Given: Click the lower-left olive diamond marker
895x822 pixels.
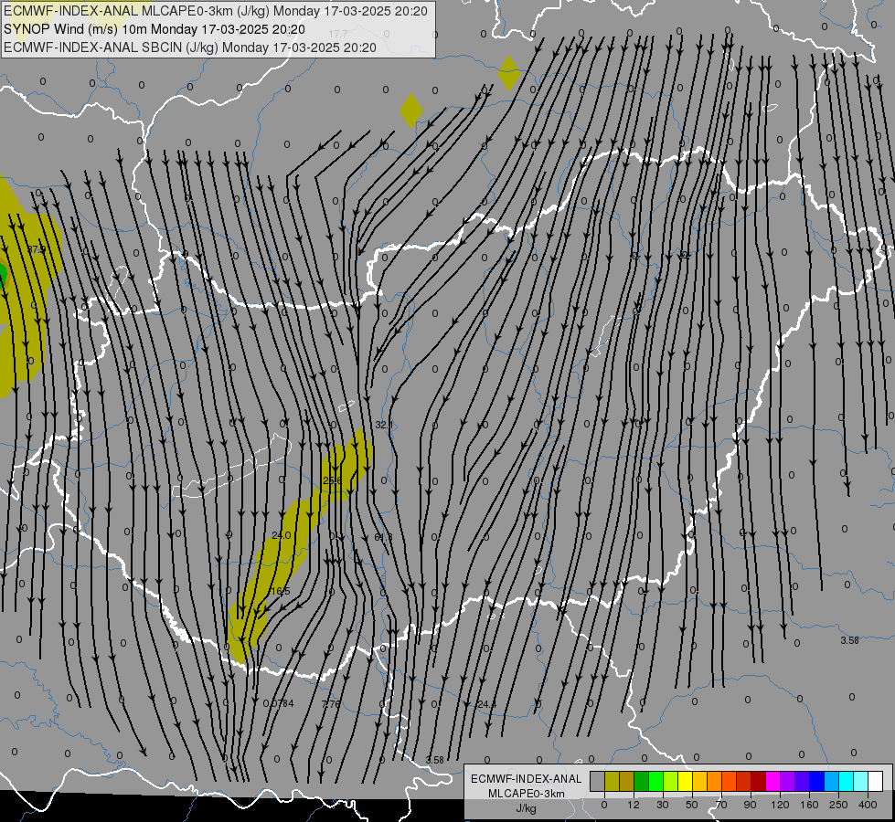Looking at the screenshot, I should click(x=411, y=111).
